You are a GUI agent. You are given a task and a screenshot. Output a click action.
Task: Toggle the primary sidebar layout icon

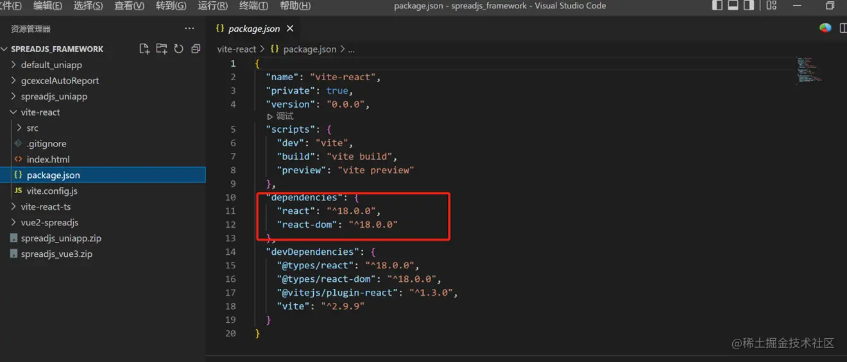coord(717,6)
